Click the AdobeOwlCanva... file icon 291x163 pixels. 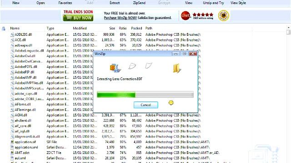tap(12, 62)
